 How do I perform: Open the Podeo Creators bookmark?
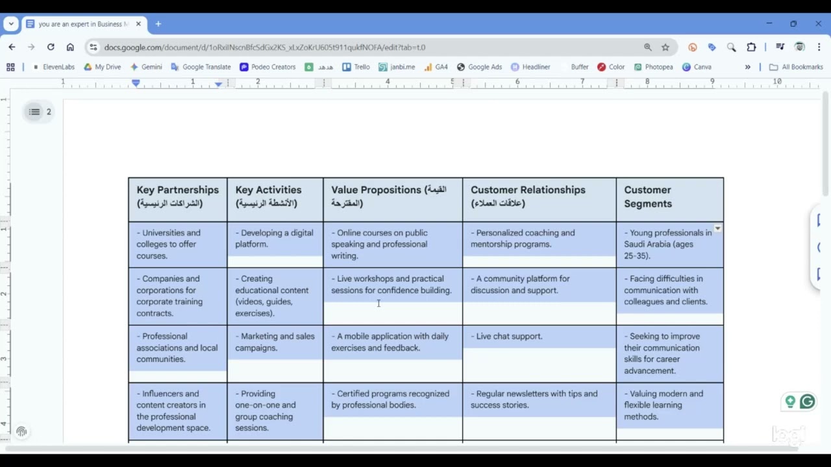pos(267,67)
